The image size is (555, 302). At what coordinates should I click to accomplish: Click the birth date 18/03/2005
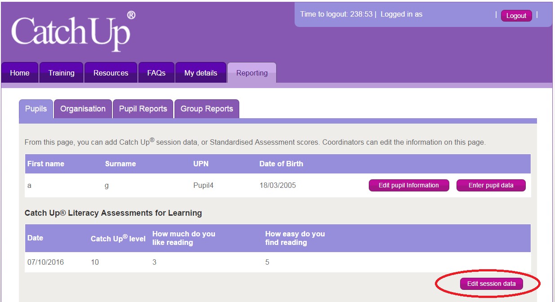tap(277, 185)
